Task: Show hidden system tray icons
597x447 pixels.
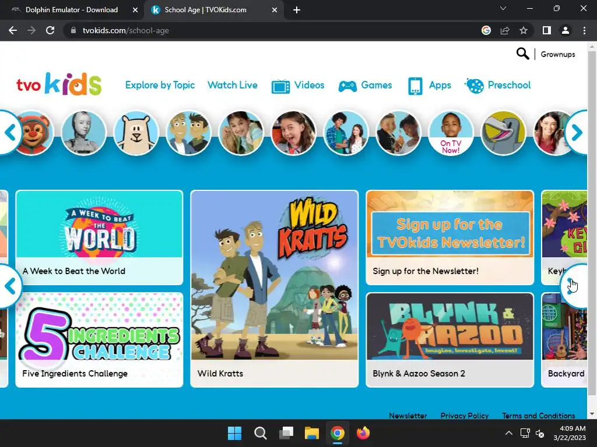Action: click(508, 433)
